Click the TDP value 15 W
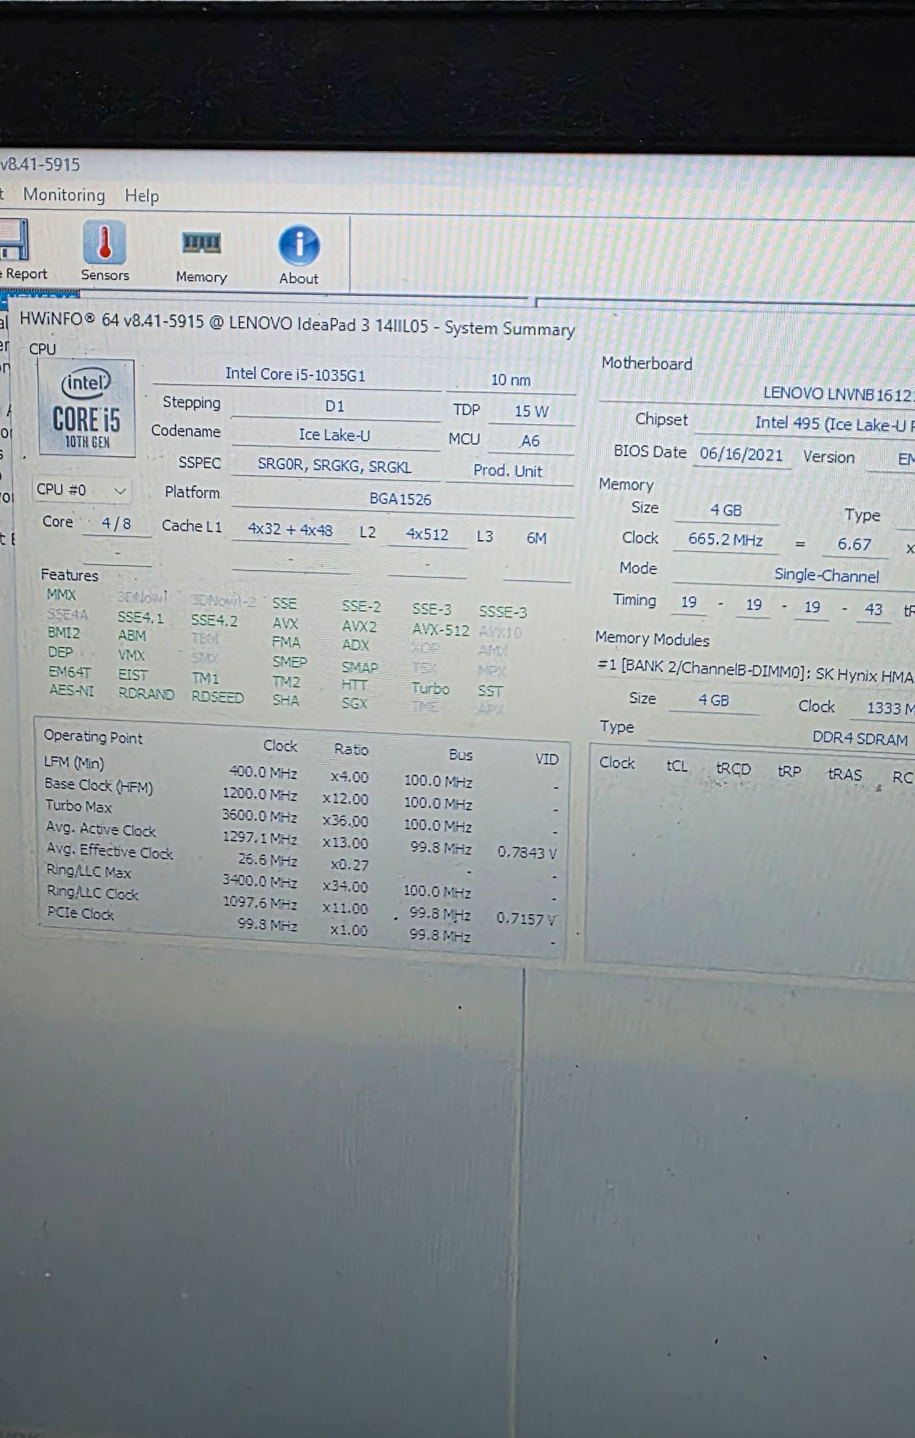The image size is (915, 1438). (x=532, y=411)
